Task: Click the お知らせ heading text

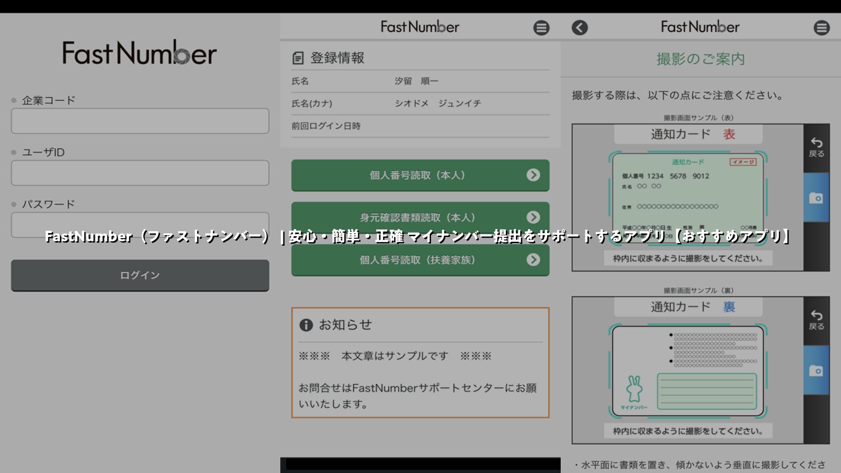Action: tap(345, 325)
